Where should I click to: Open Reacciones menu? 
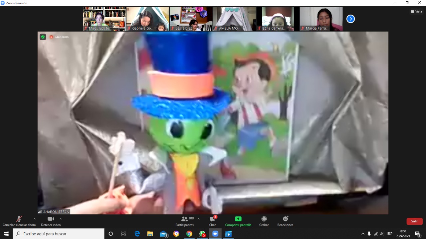coord(285,221)
